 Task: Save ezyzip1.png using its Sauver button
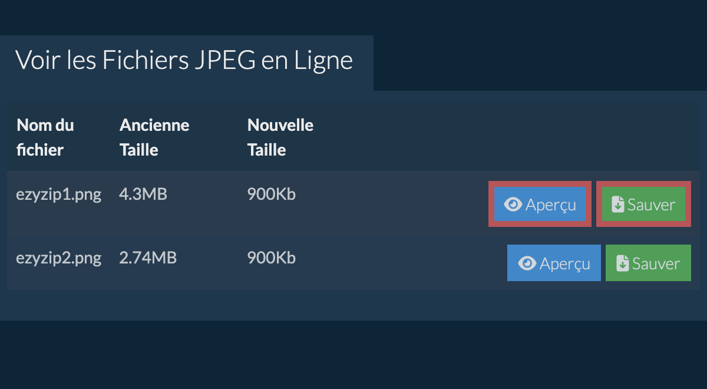pos(643,205)
